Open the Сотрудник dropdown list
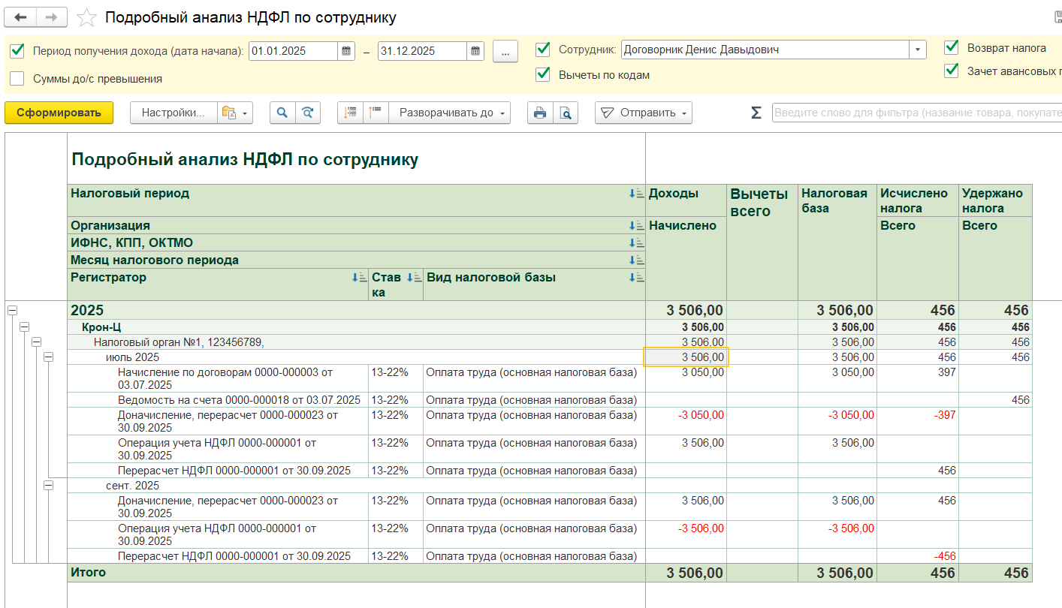This screenshot has width=1062, height=608. coord(917,50)
